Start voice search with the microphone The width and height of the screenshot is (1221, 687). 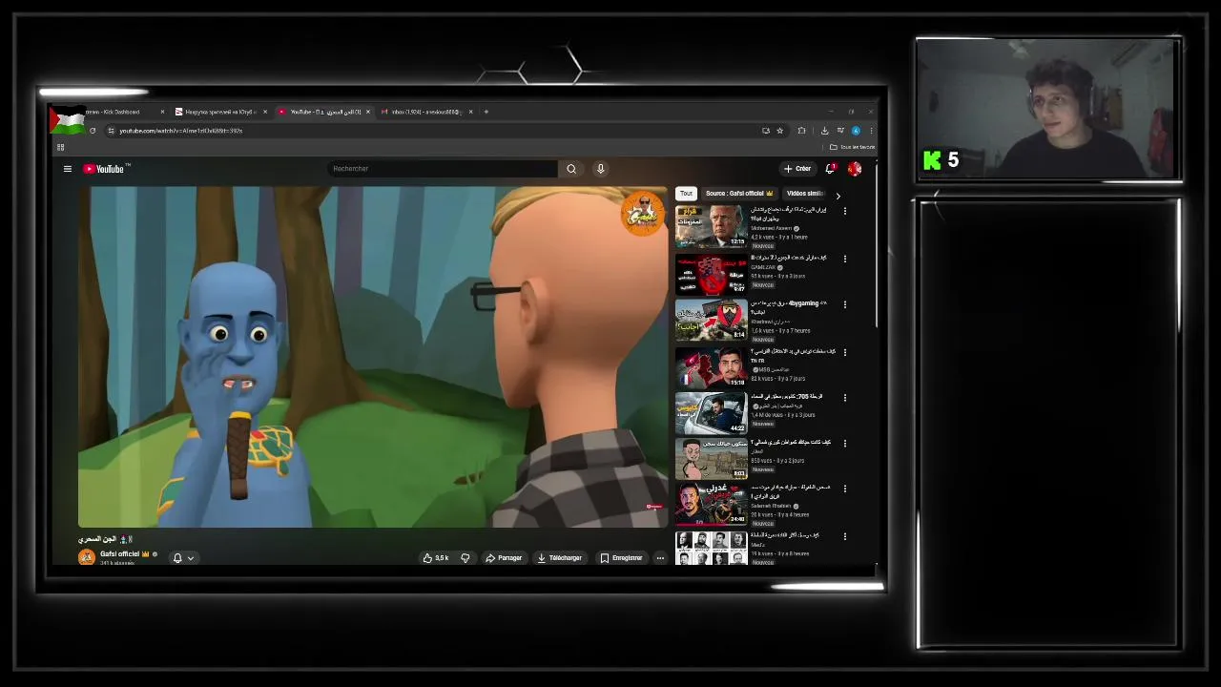pos(601,169)
